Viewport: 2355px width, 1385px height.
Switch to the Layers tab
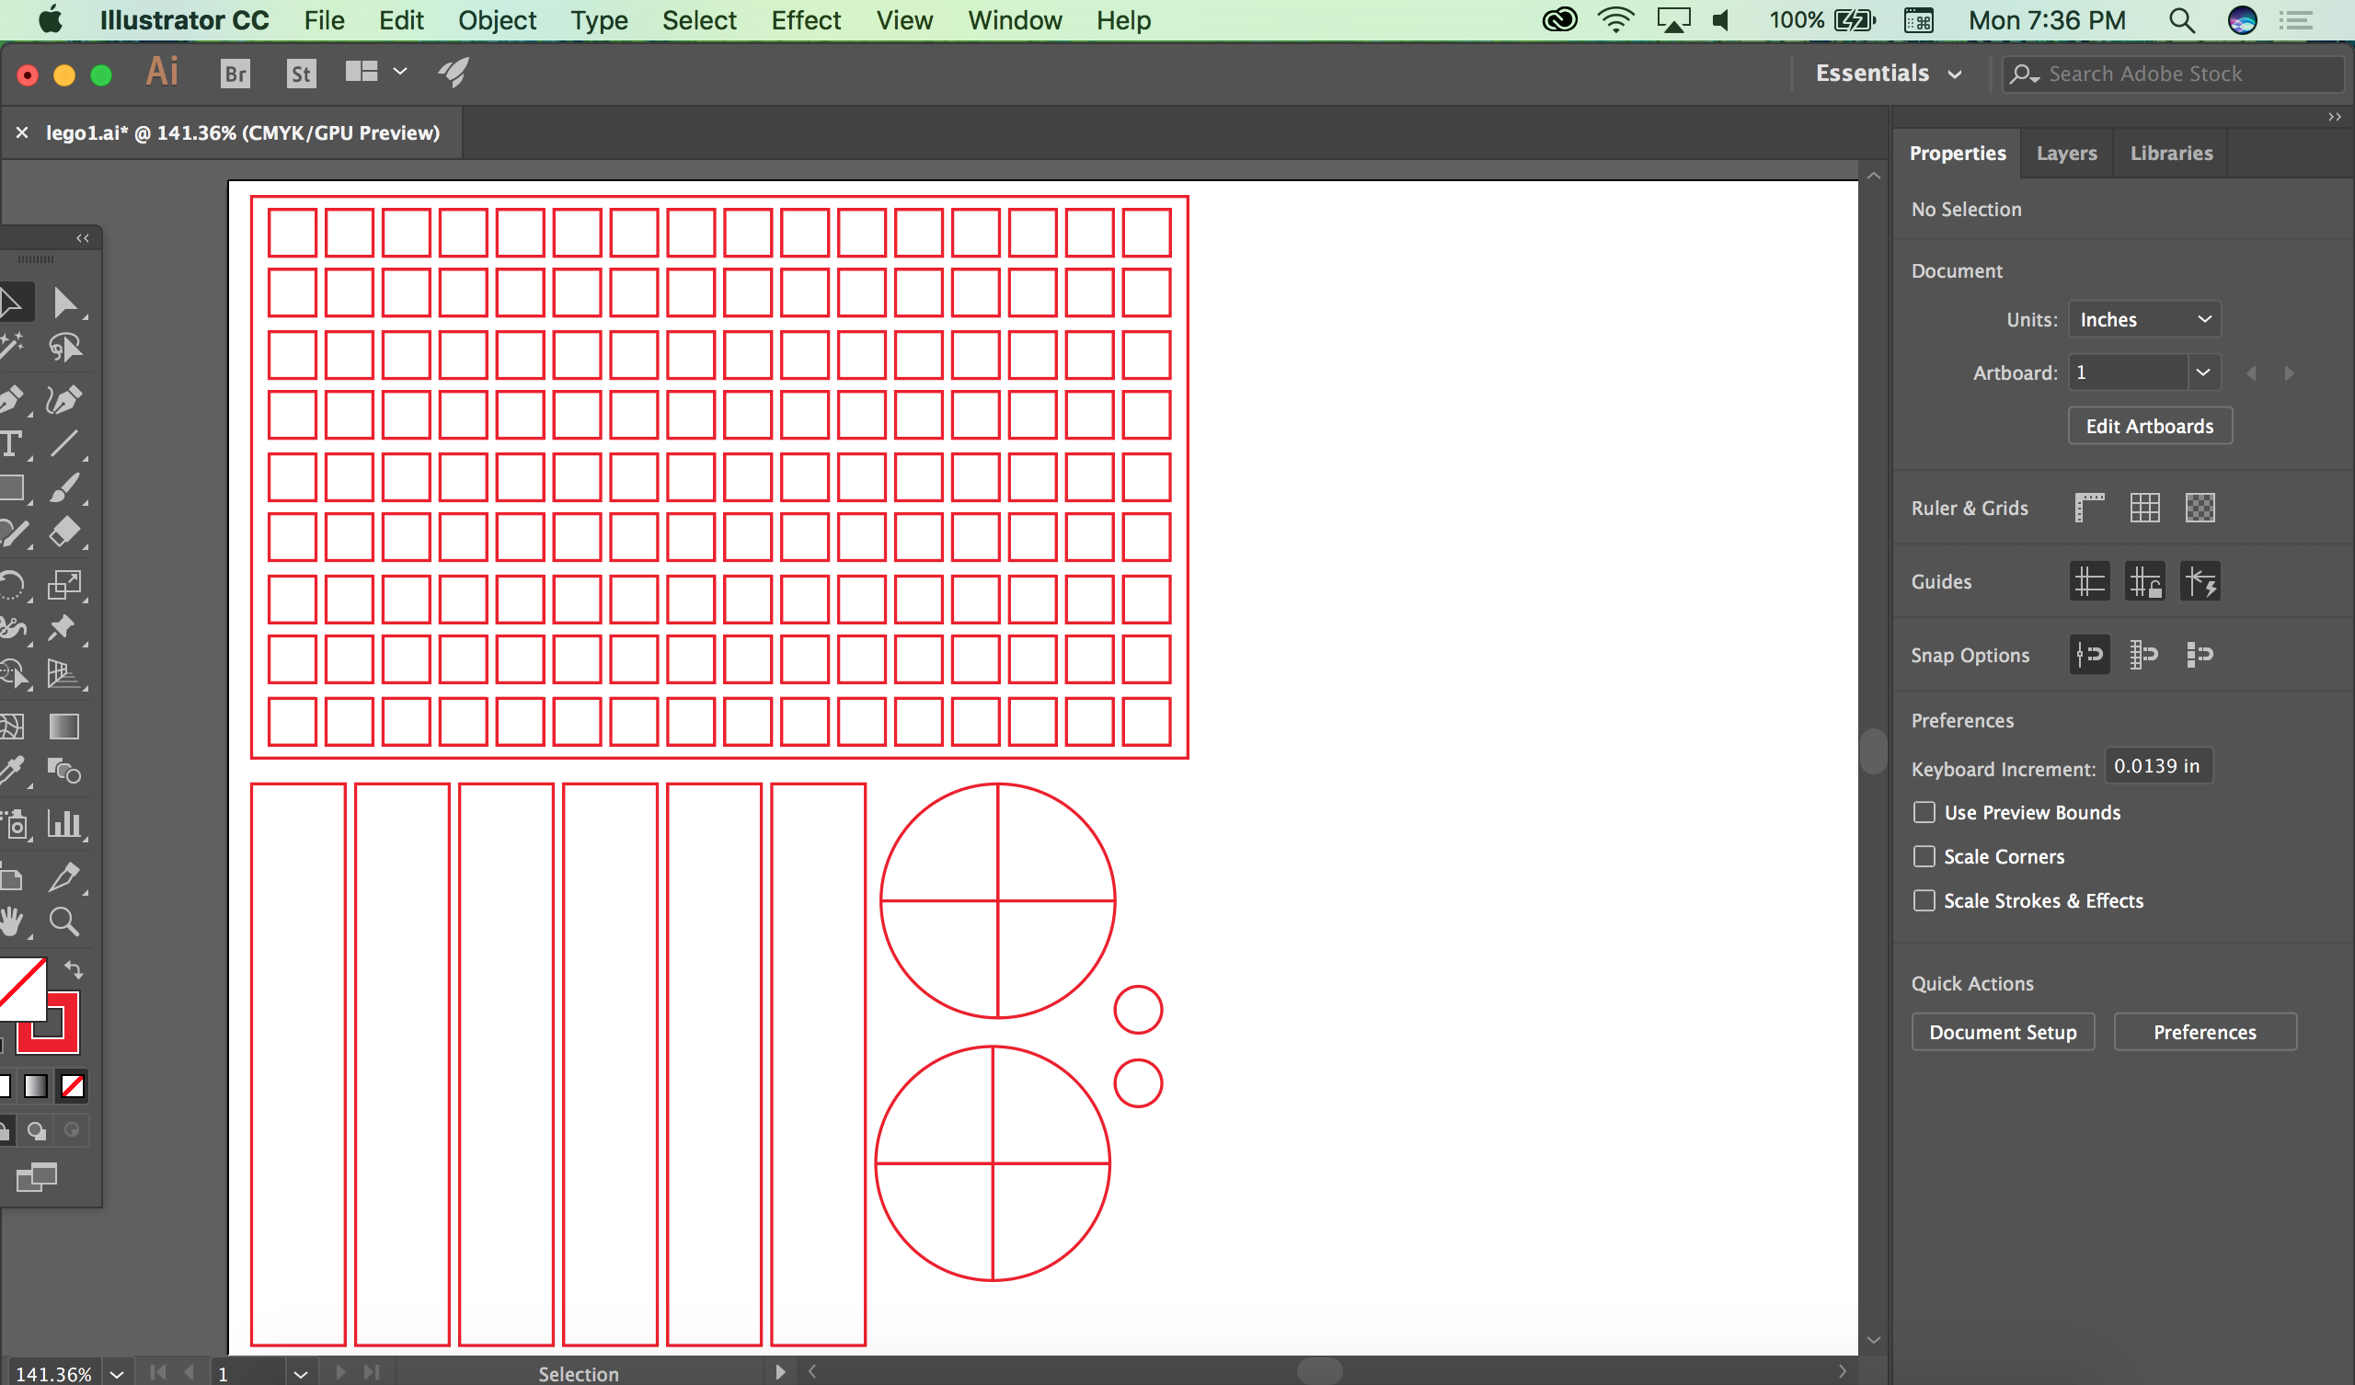[x=2065, y=154]
